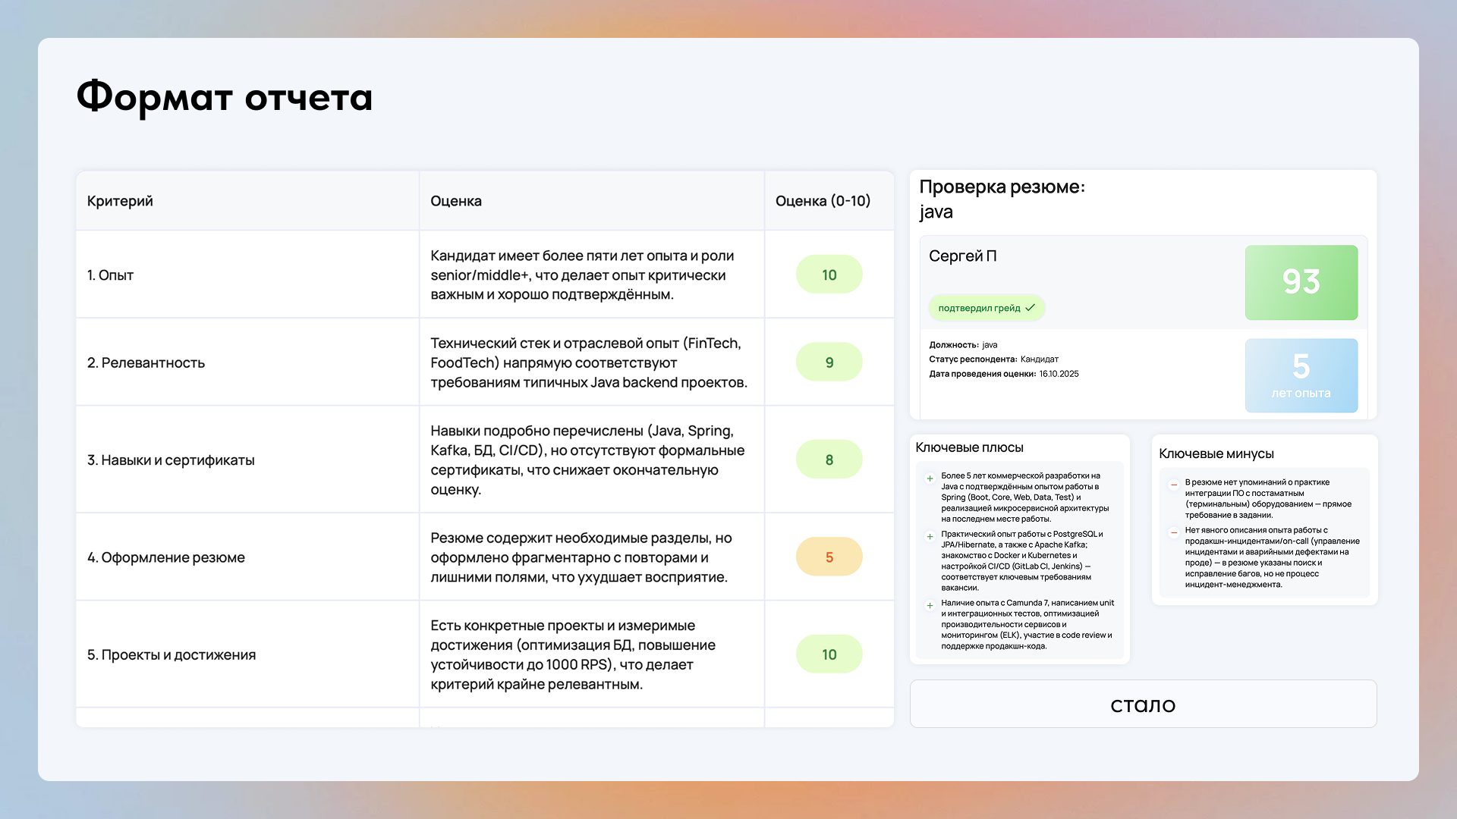Screen dimensions: 1457x819
Task: Click the evaluation date «16.10.2025»
Action: pos(1059,373)
